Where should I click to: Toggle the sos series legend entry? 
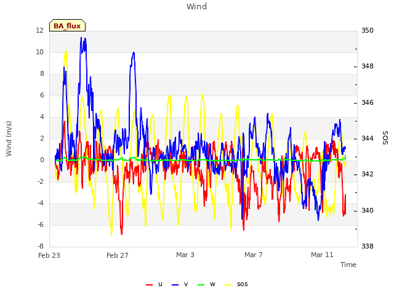pyautogui.click(x=236, y=284)
